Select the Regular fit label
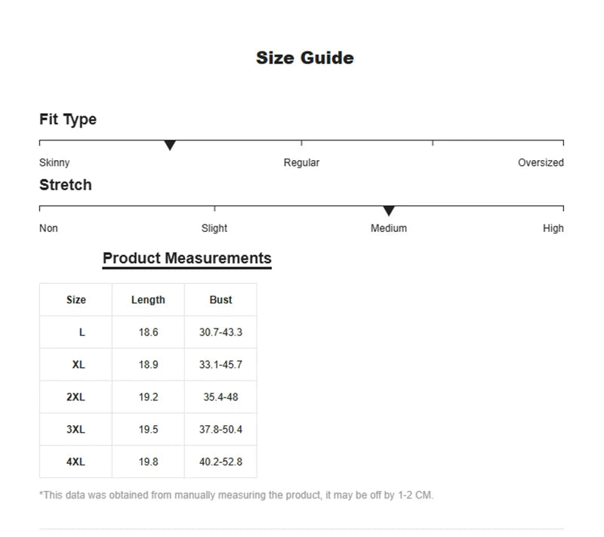Image resolution: width=604 pixels, height=537 pixels. [x=301, y=162]
